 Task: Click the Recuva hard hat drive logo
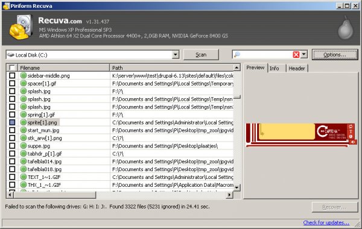(21, 27)
